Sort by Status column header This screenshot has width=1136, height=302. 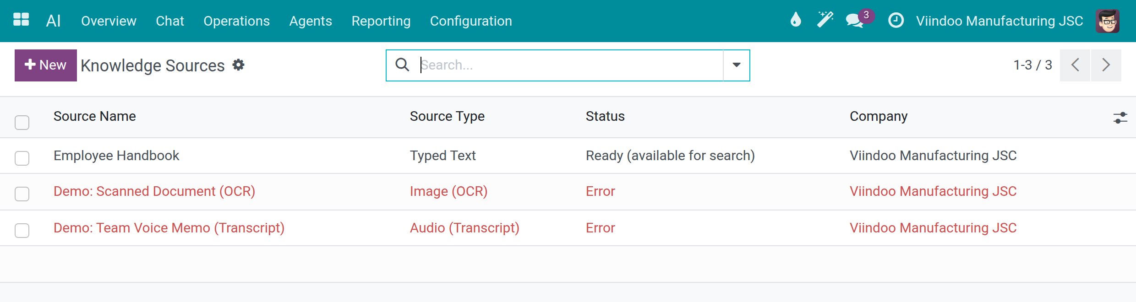click(x=605, y=116)
